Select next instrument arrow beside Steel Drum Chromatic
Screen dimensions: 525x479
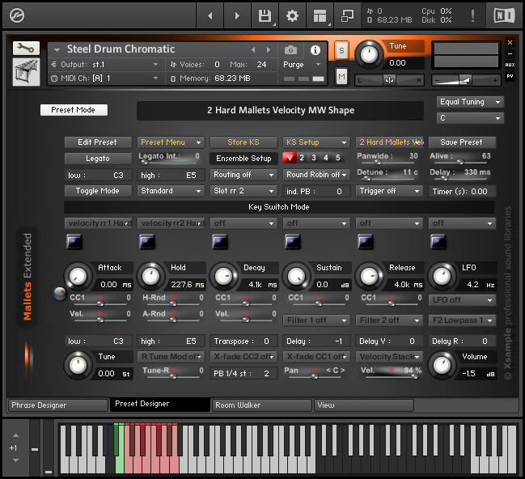[269, 50]
